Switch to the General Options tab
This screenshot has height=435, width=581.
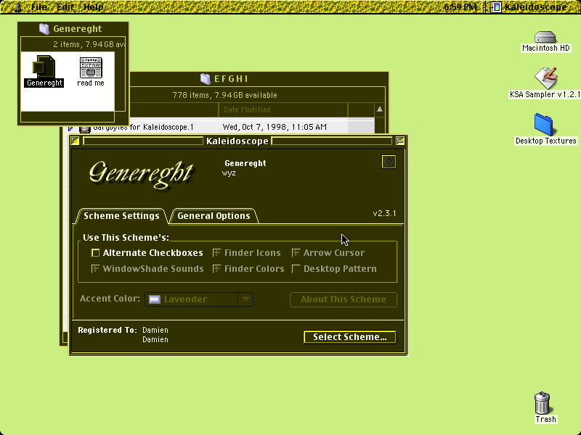(214, 216)
